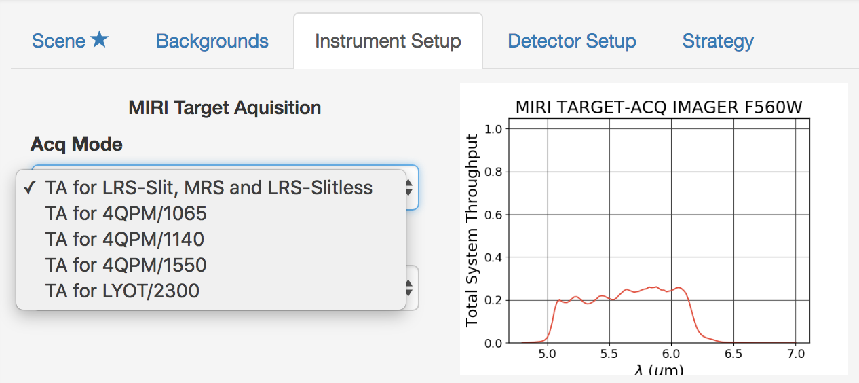This screenshot has height=383, width=859.
Task: Click the arrows of the lower dropdown
Action: click(409, 287)
